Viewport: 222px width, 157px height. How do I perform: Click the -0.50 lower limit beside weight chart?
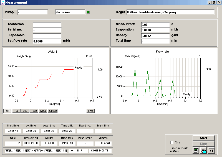click(99, 97)
